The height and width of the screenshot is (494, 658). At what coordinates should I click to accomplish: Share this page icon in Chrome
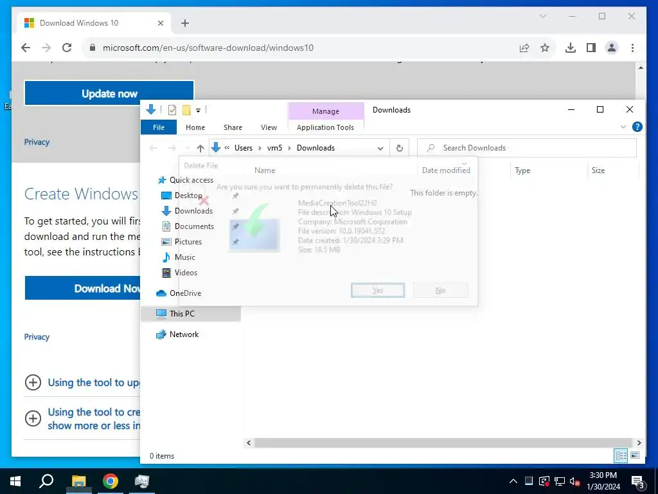point(524,48)
